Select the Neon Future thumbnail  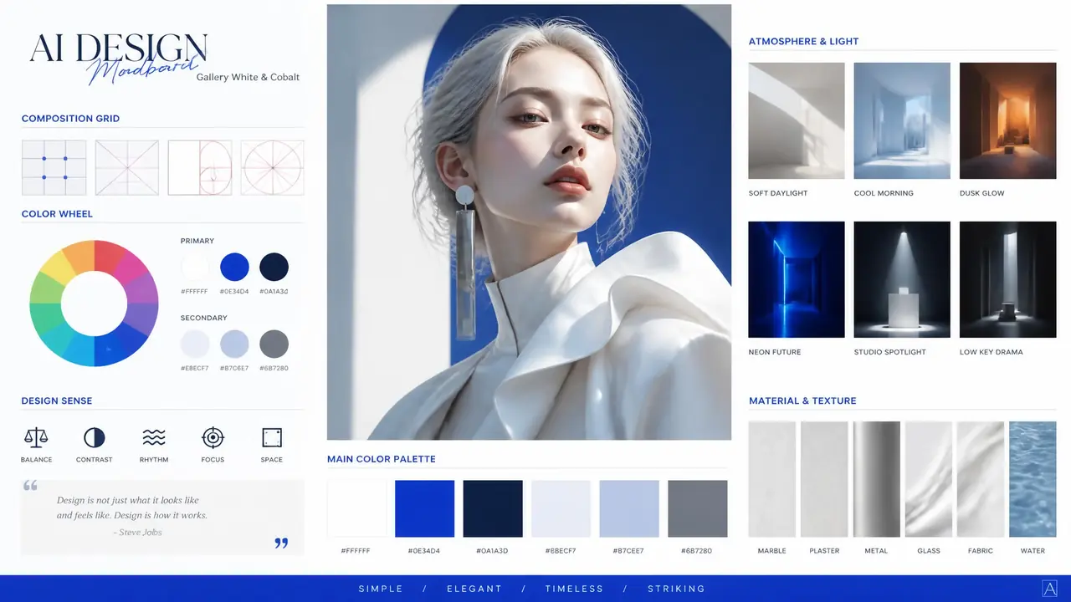point(797,279)
